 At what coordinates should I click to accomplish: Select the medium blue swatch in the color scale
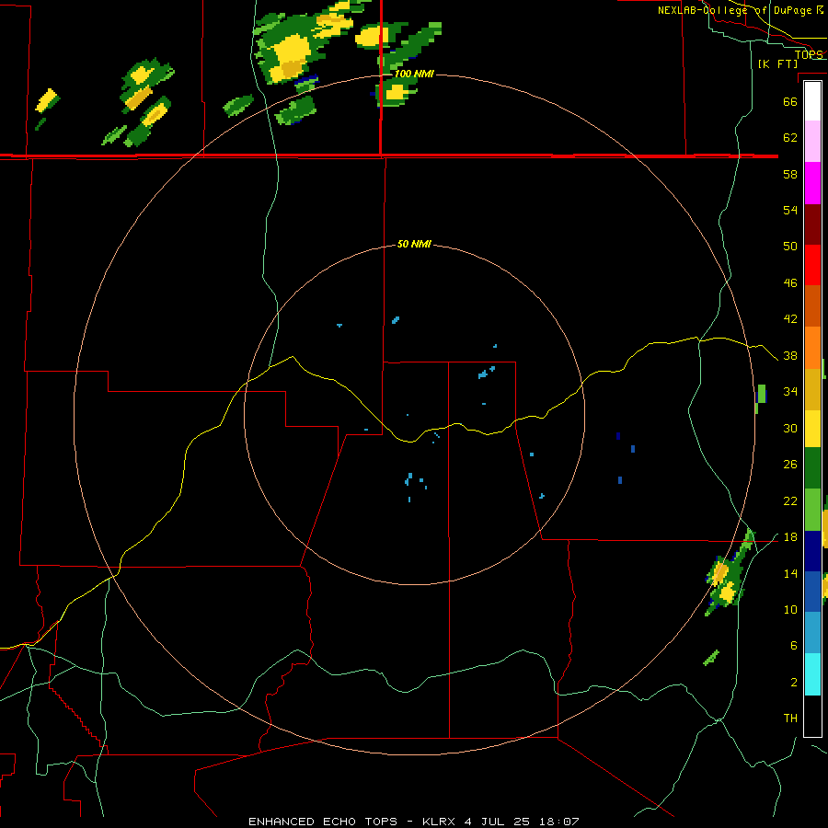click(x=812, y=592)
